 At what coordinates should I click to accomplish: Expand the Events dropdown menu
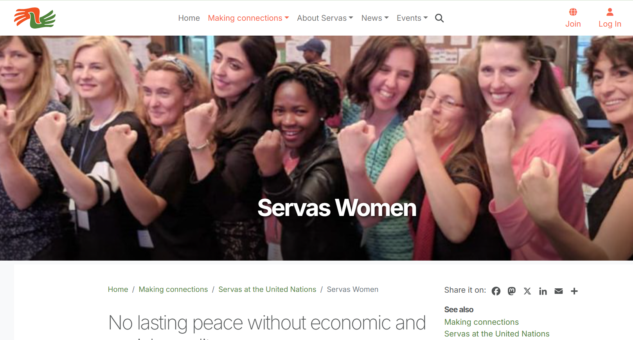pos(412,18)
